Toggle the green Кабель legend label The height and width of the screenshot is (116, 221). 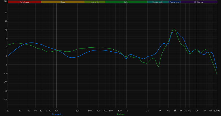tap(121, 114)
